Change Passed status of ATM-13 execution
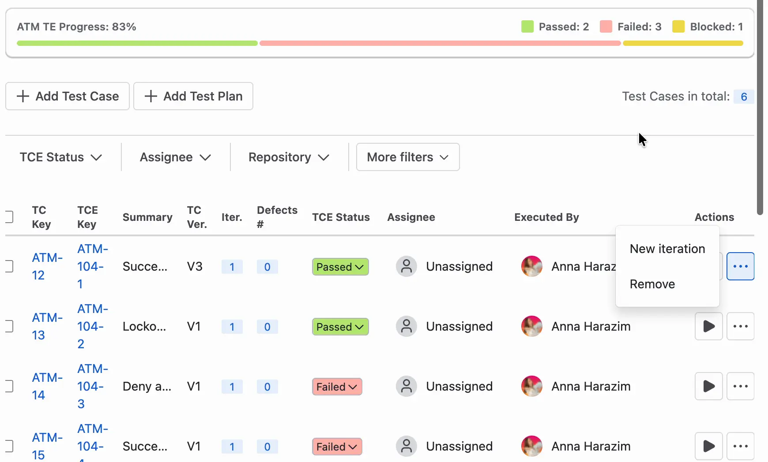Viewport: 768px width, 462px height. point(340,327)
